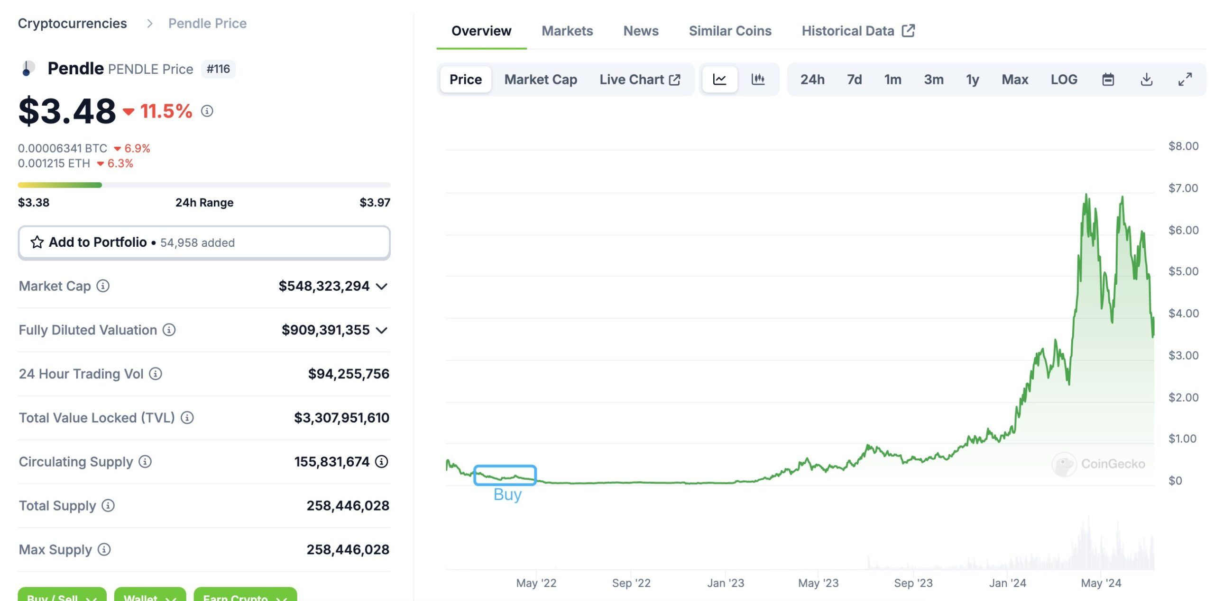The height and width of the screenshot is (601, 1214).
Task: Click Add to Portfolio button
Action: 204,242
